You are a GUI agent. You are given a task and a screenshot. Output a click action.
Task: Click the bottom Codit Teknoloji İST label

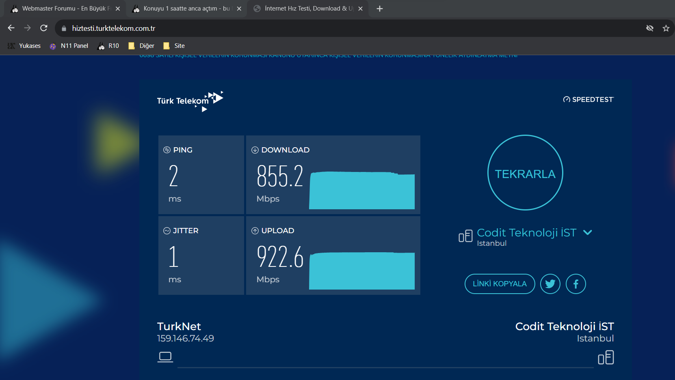tap(565, 326)
